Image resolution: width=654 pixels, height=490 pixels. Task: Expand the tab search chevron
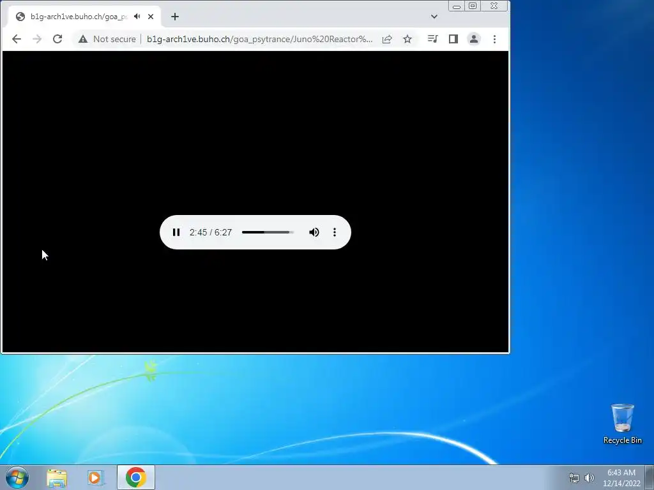coord(434,17)
